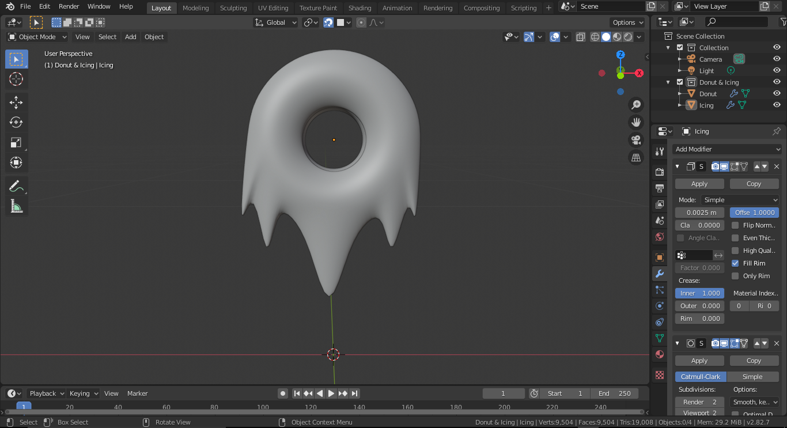Image resolution: width=787 pixels, height=428 pixels.
Task: Enable the Only Rim checkbox
Action: click(x=735, y=276)
